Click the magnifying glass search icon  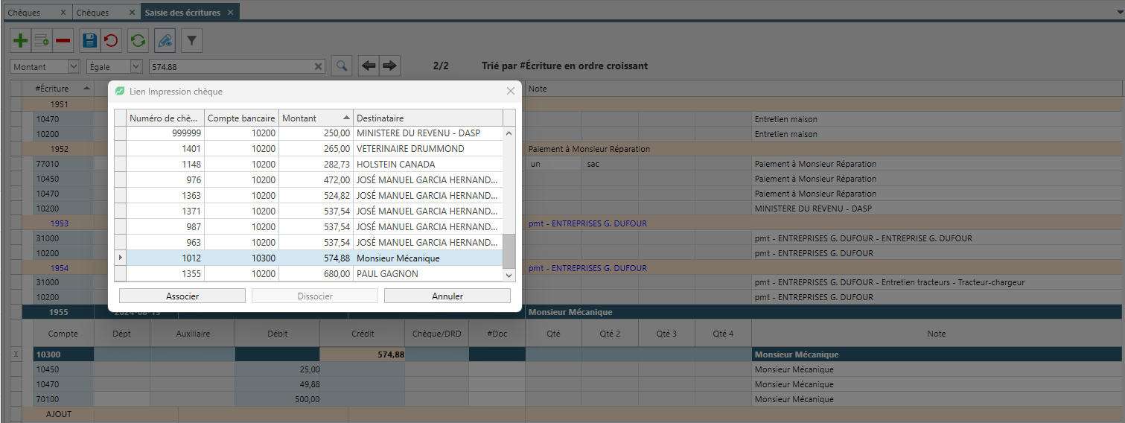pyautogui.click(x=341, y=66)
